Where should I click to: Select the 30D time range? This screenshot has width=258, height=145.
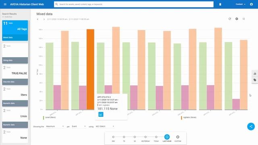coord(113,137)
